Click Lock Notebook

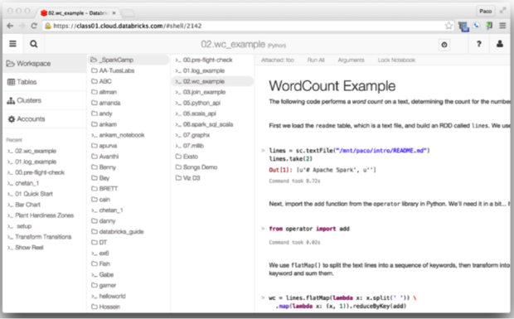[396, 60]
